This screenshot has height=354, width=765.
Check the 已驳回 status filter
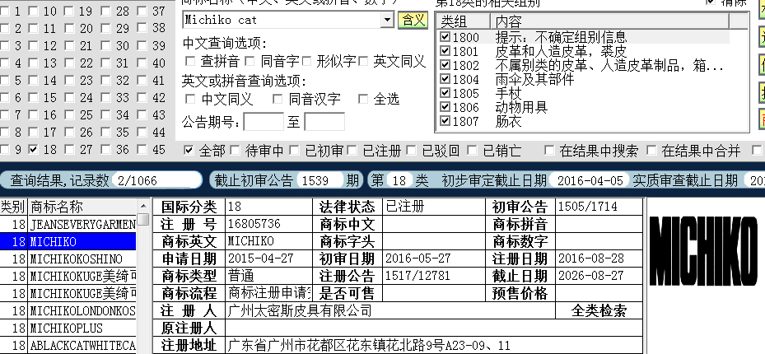(411, 151)
